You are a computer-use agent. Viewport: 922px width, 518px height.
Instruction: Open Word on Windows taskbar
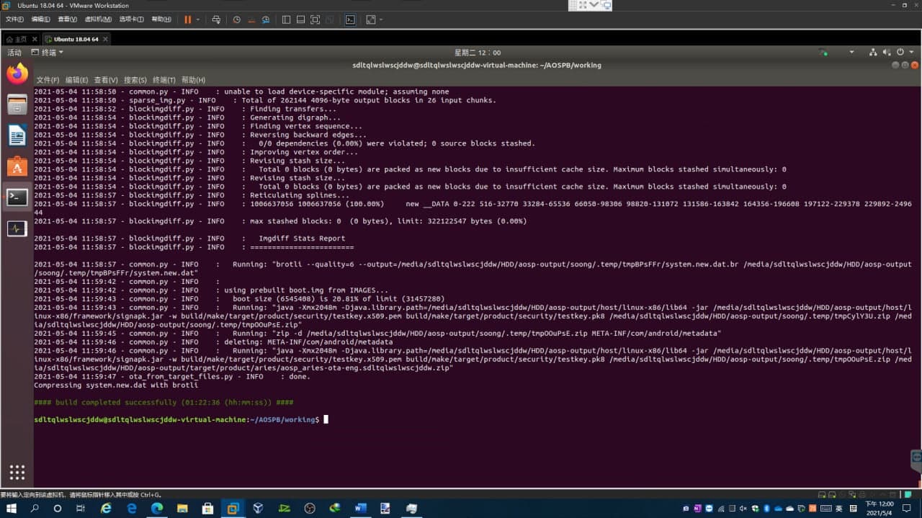point(360,508)
